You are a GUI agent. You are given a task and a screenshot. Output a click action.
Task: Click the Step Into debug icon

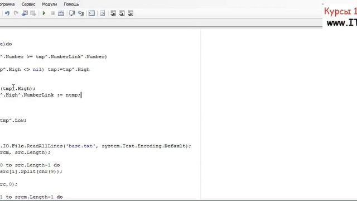(72, 13)
